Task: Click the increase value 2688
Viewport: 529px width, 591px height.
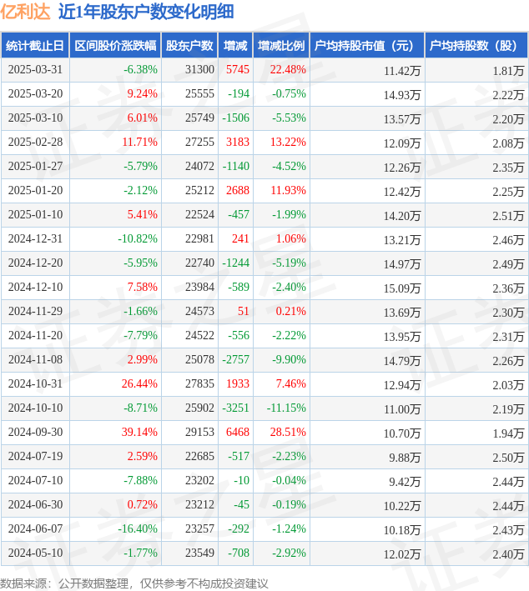Action: [238, 190]
